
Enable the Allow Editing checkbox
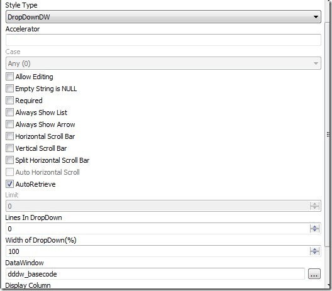pyautogui.click(x=9, y=77)
